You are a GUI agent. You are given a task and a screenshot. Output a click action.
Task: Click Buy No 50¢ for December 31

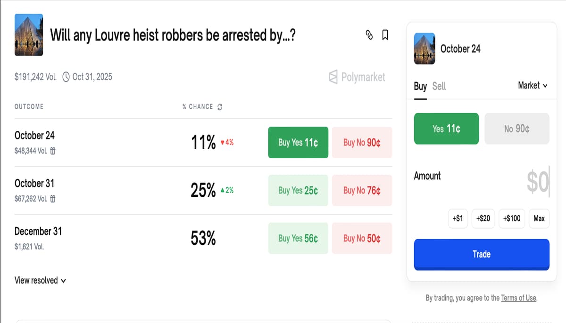362,238
